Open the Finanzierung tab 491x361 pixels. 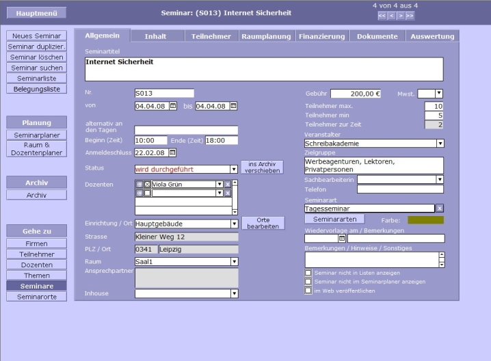322,36
